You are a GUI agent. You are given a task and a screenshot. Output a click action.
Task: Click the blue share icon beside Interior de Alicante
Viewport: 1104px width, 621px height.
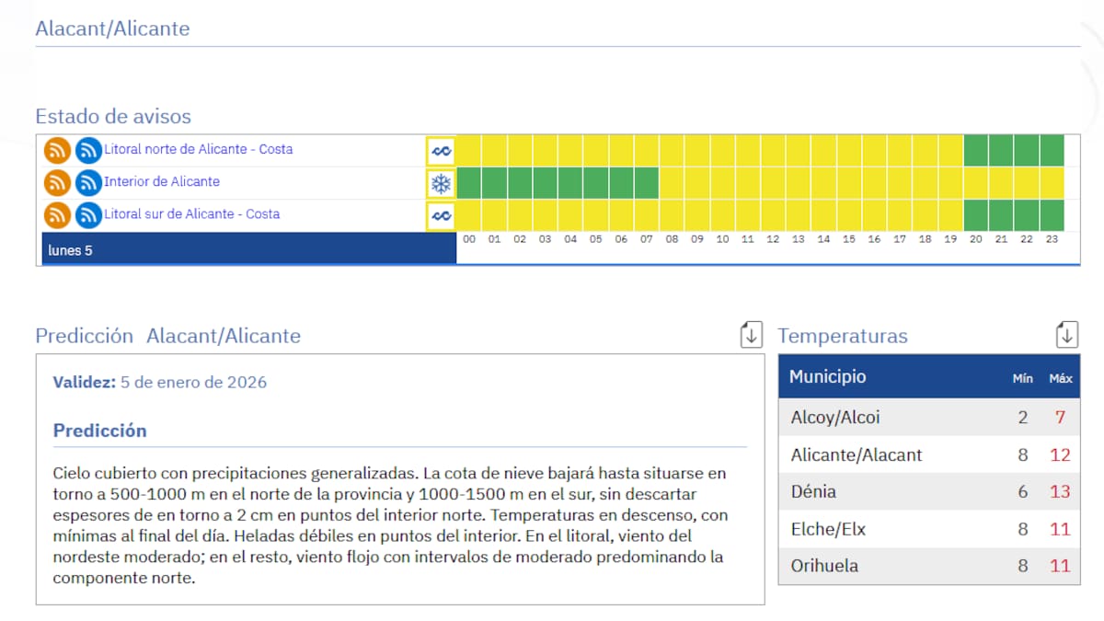tap(87, 182)
